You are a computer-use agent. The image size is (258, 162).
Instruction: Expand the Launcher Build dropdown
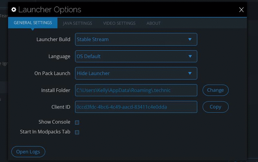coord(136,39)
